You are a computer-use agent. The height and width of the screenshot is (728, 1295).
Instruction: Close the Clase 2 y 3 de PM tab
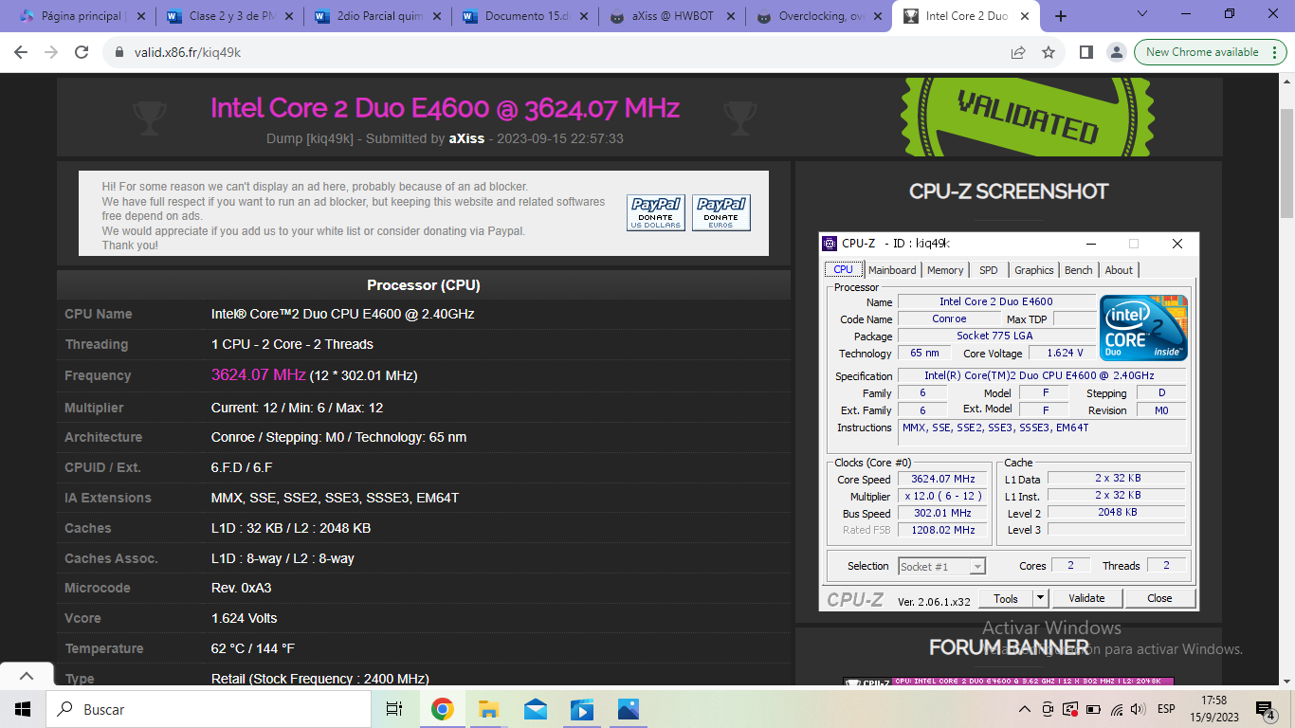tap(288, 16)
